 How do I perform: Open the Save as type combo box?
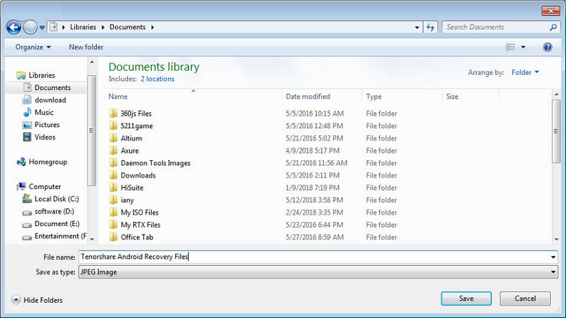[318, 272]
